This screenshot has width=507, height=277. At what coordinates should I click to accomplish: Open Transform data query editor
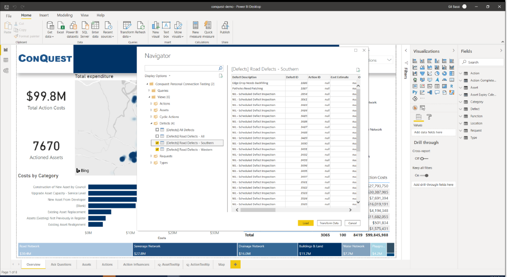click(127, 30)
